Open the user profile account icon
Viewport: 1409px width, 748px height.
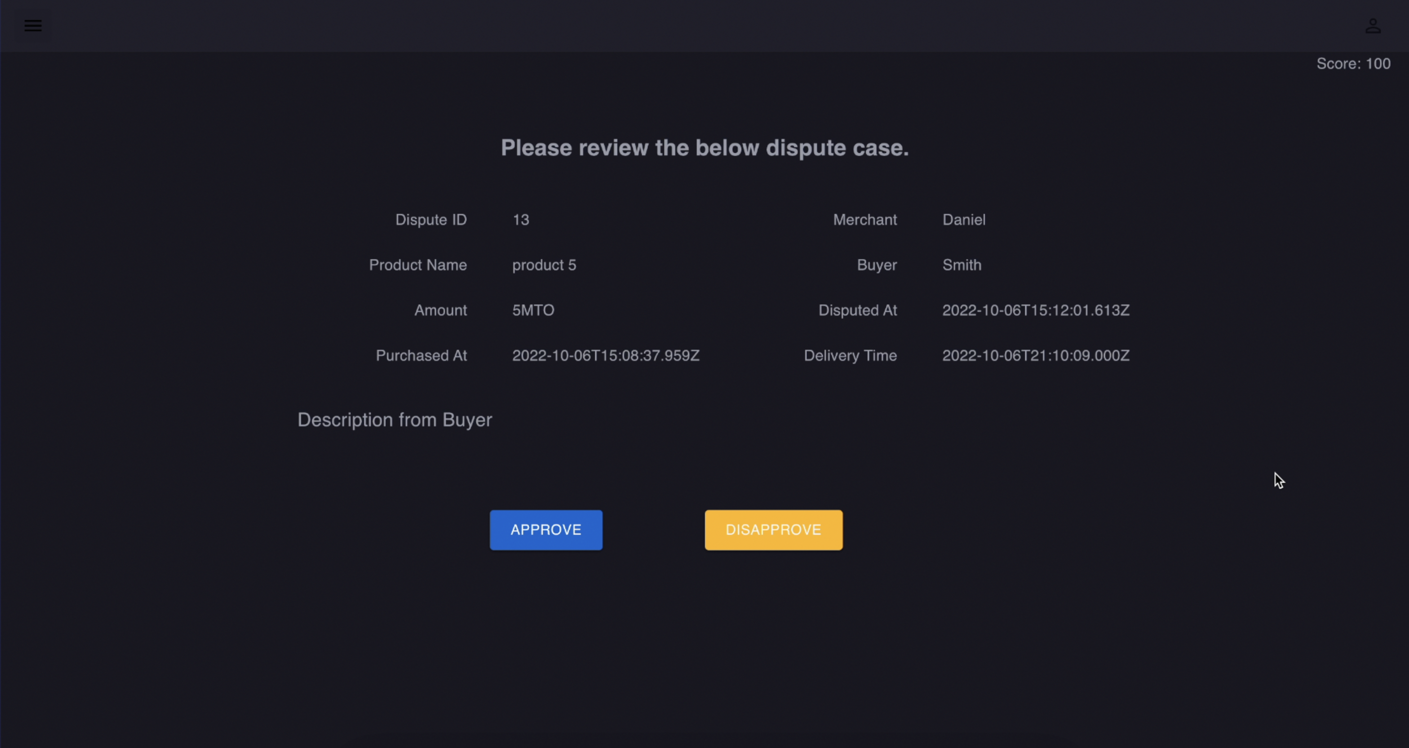pos(1372,26)
